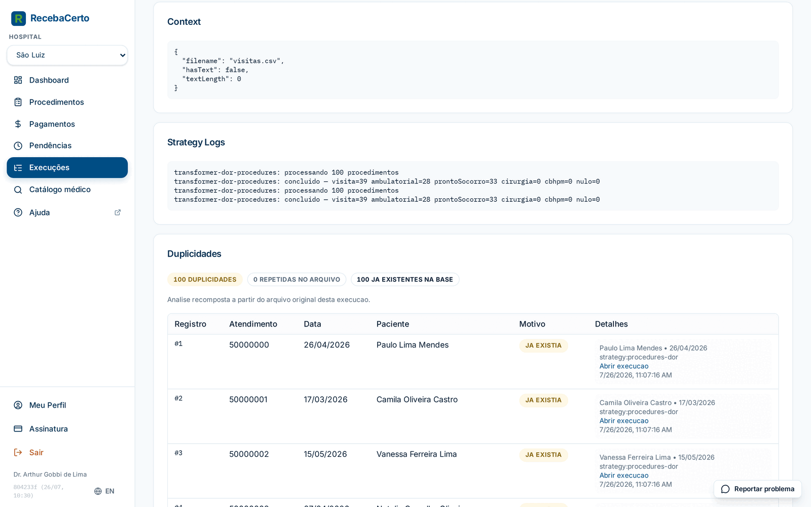Click the RecebaCerto brand name
This screenshot has width=811, height=507.
[60, 18]
